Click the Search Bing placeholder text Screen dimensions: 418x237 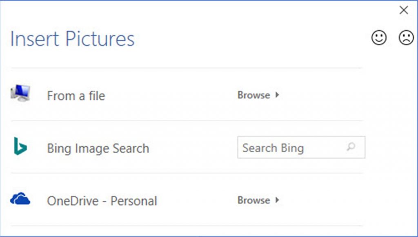click(273, 148)
